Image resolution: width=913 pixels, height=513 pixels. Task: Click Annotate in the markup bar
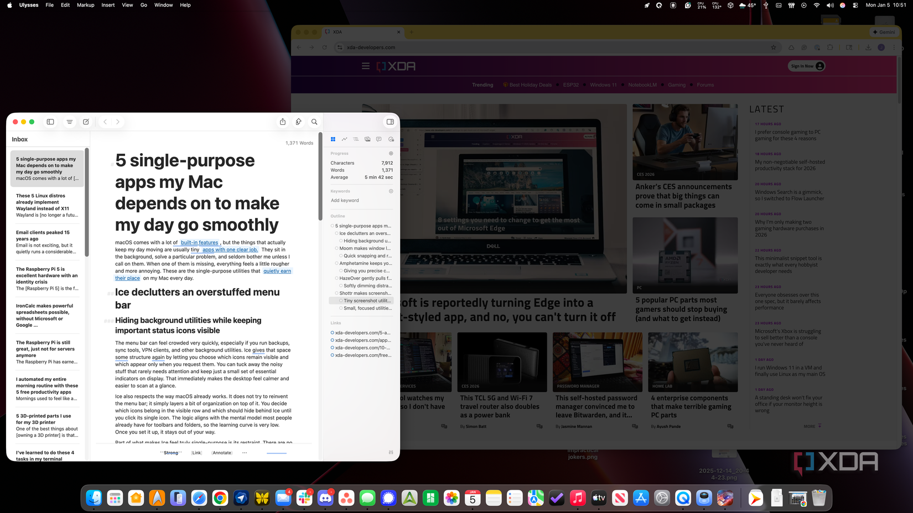(x=222, y=453)
